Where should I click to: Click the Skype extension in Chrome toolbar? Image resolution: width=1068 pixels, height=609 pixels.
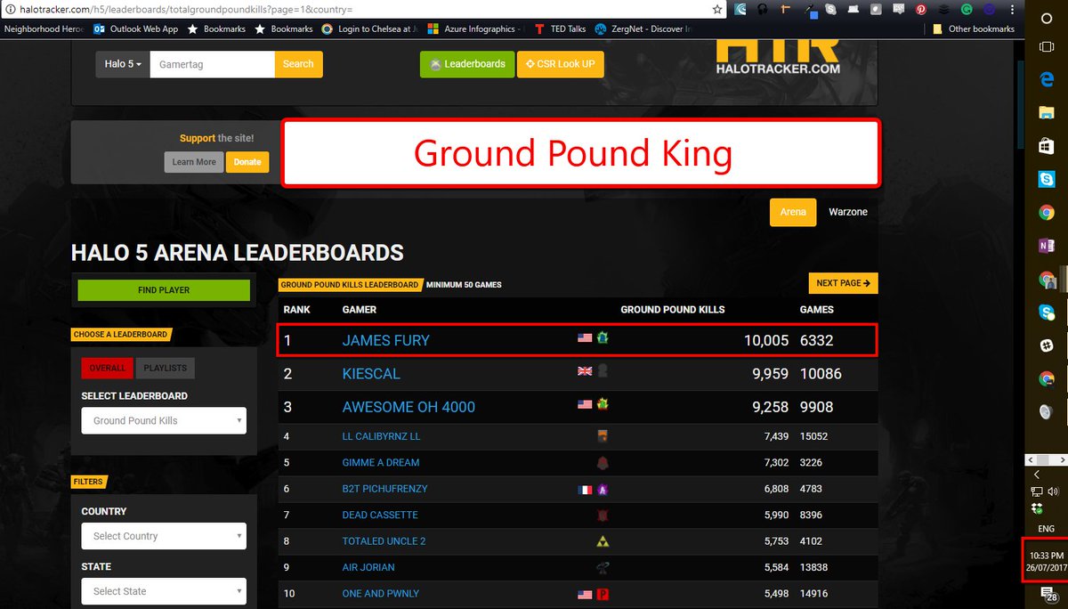[x=831, y=9]
